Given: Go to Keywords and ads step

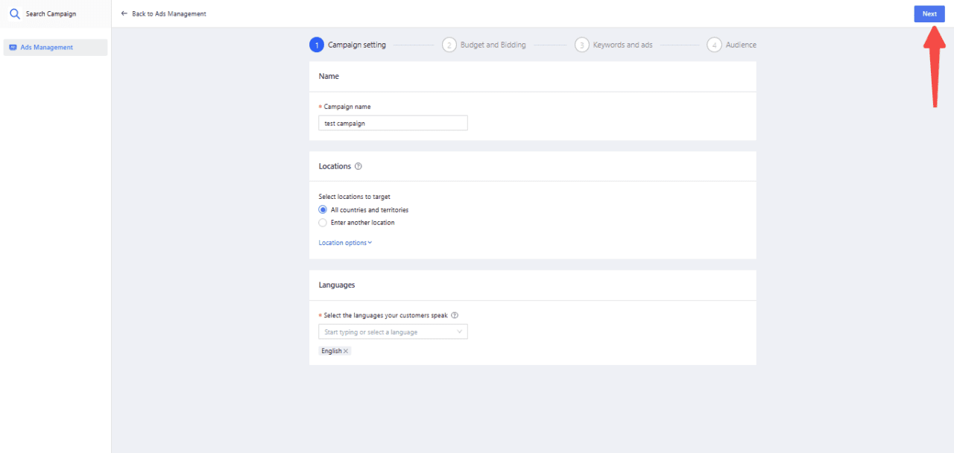Looking at the screenshot, I should (x=613, y=45).
